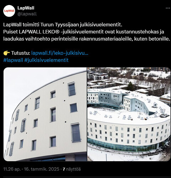This screenshot has height=178, width=171.
Task: Click the LAPWALL LEKO® product name text
Action: [39, 32]
